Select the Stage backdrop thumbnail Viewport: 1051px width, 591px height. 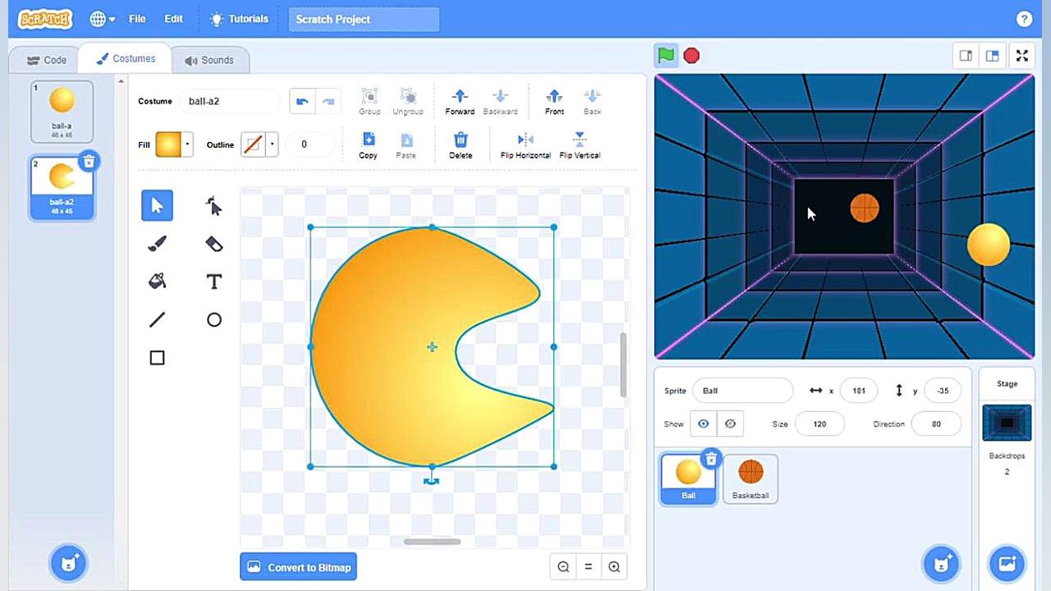pos(1007,423)
